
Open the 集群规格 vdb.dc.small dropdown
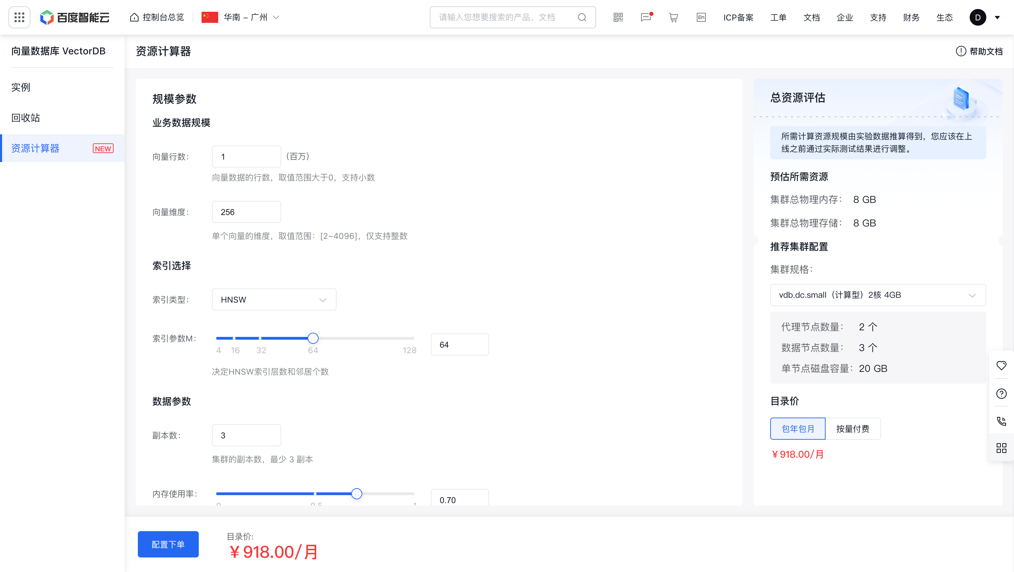(878, 295)
